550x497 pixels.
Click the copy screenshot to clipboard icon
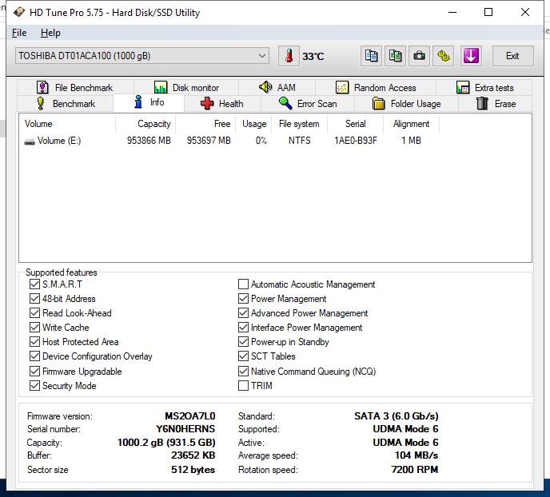pos(395,56)
